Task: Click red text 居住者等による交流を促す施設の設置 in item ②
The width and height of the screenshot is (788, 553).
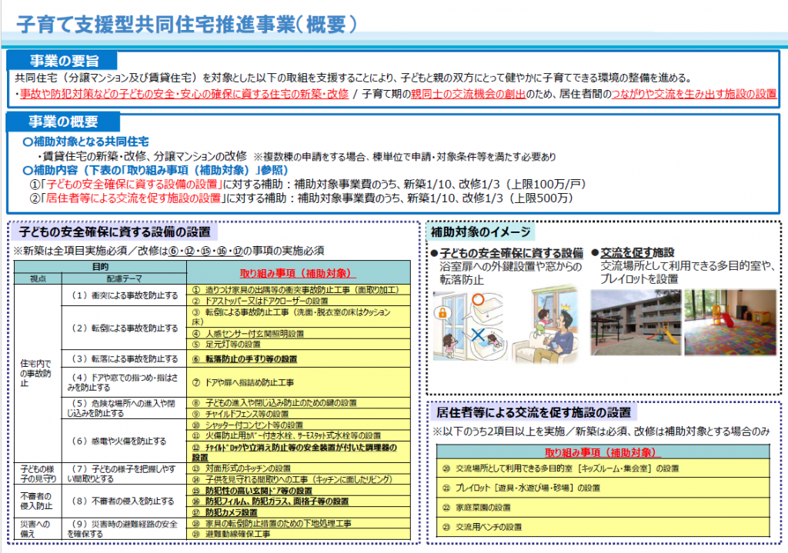Action: 133,198
